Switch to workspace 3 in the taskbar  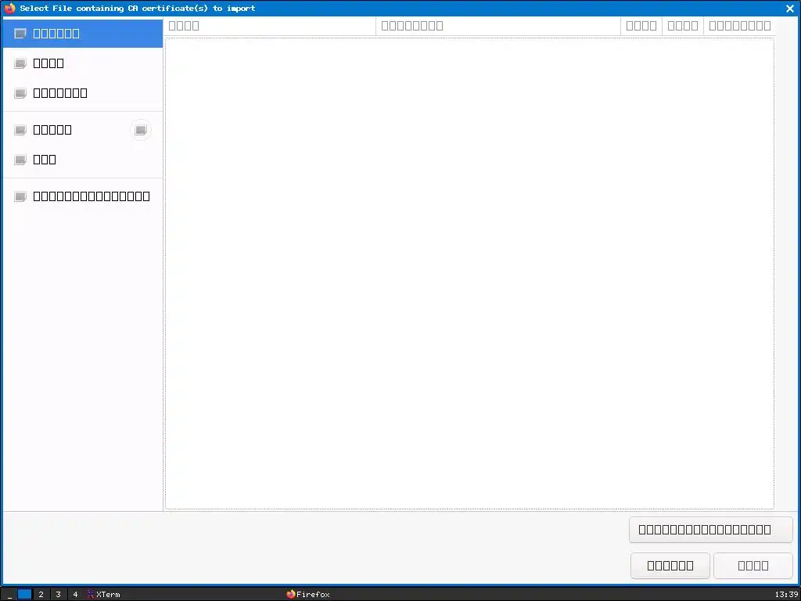pos(58,594)
